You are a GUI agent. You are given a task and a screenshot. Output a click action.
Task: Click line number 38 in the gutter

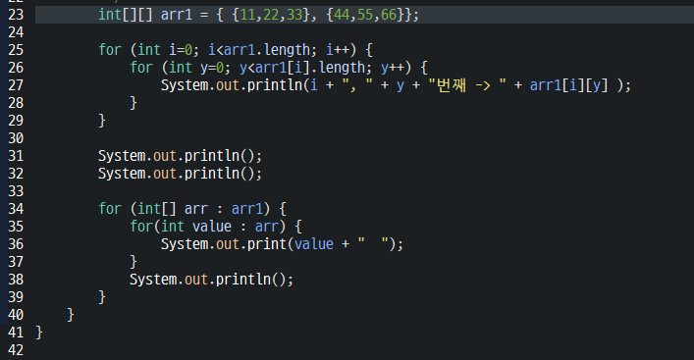[16, 280]
